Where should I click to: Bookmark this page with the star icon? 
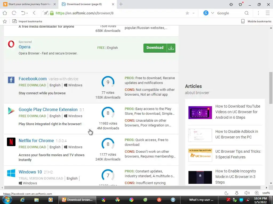tap(187, 13)
